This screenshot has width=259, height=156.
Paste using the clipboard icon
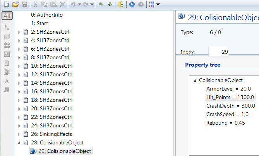click(53, 4)
